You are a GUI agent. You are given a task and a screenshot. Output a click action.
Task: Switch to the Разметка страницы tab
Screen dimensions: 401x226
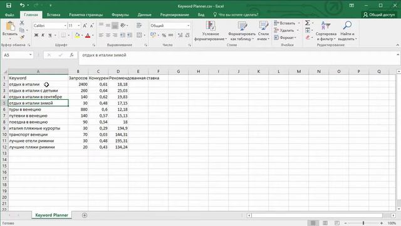(86, 15)
